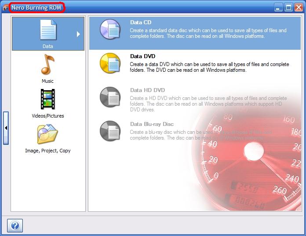Image resolution: width=306 pixels, height=236 pixels.
Task: Collapse the left side panel arrow handle
Action: click(6, 128)
